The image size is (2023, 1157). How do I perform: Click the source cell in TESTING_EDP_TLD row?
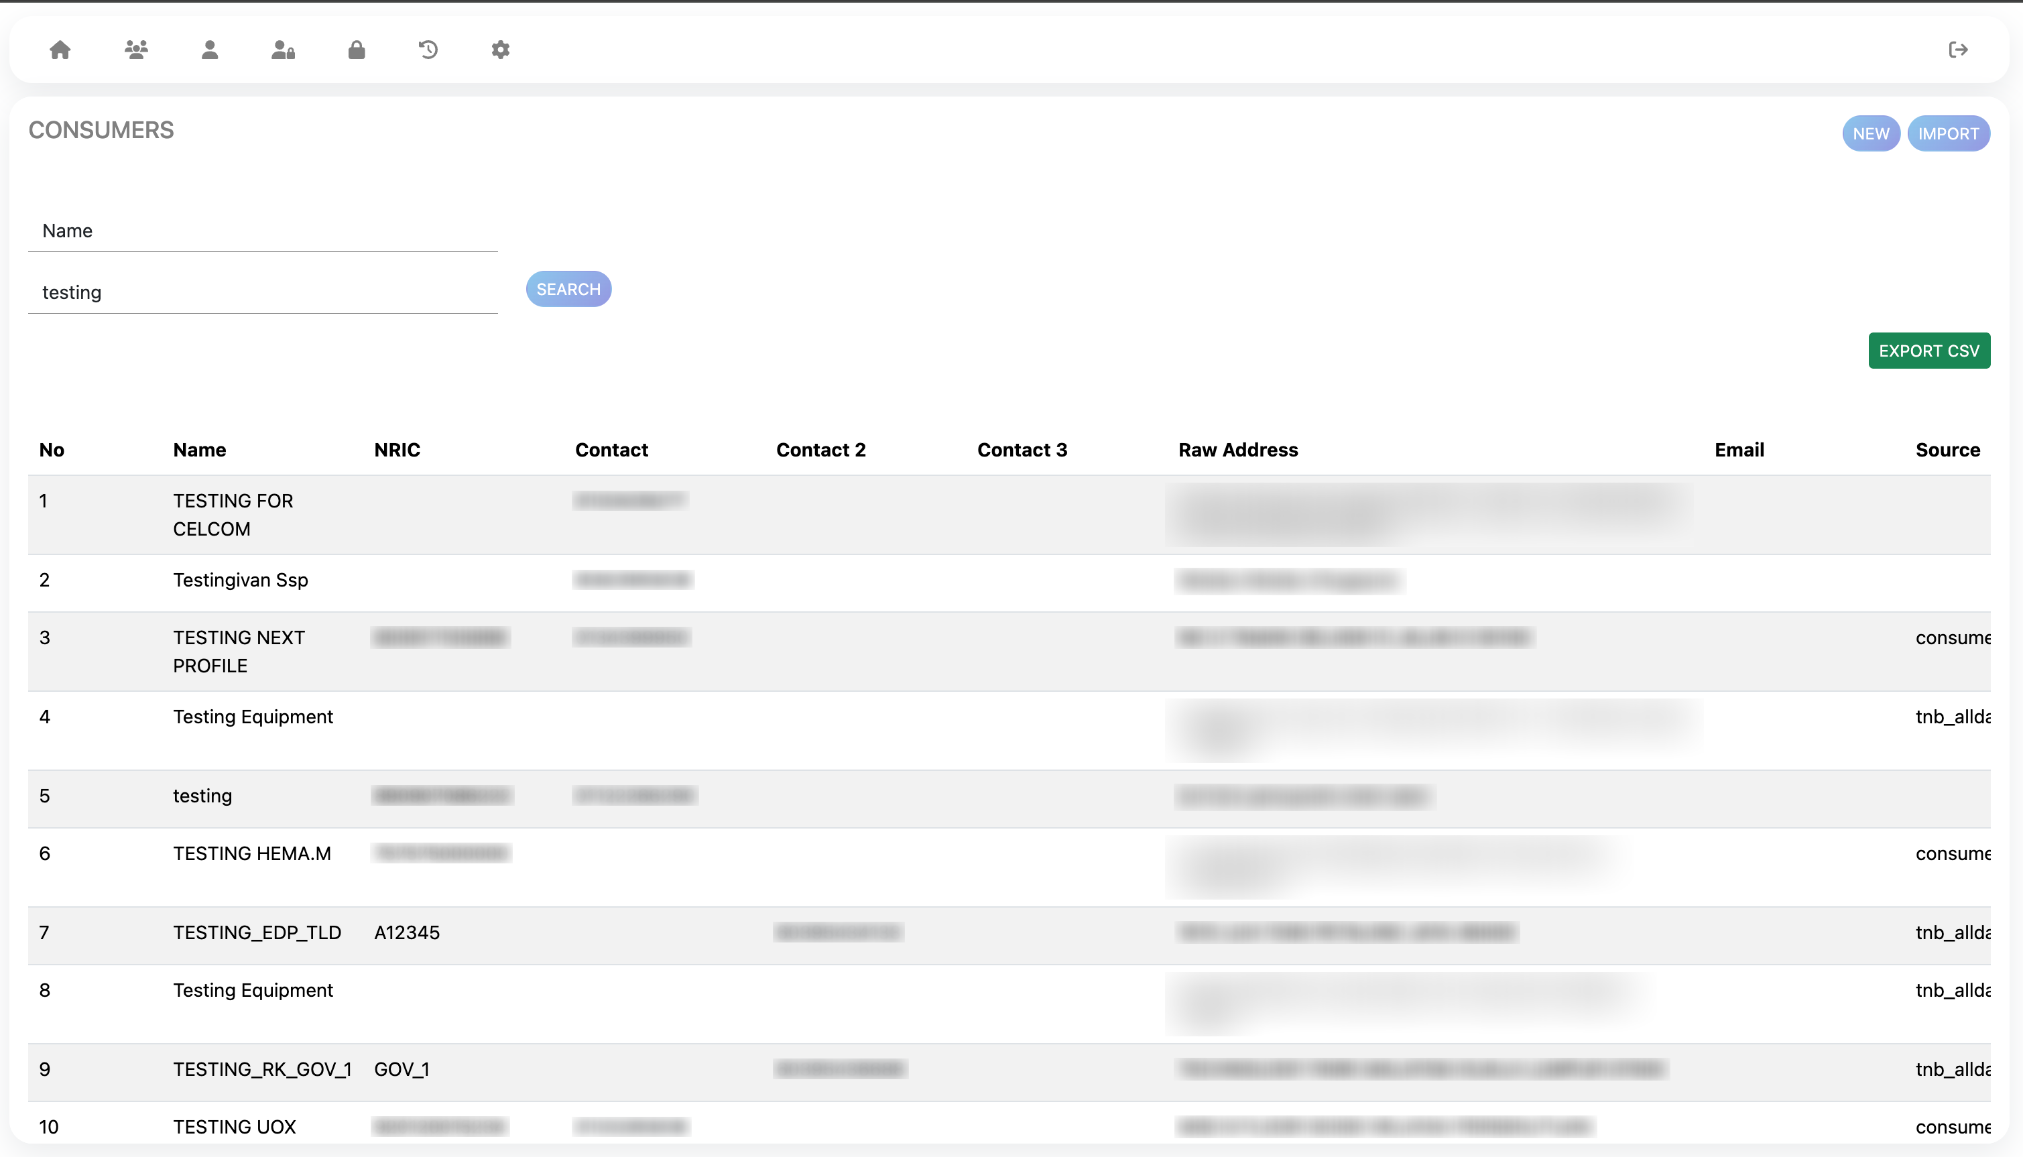pos(1953,933)
